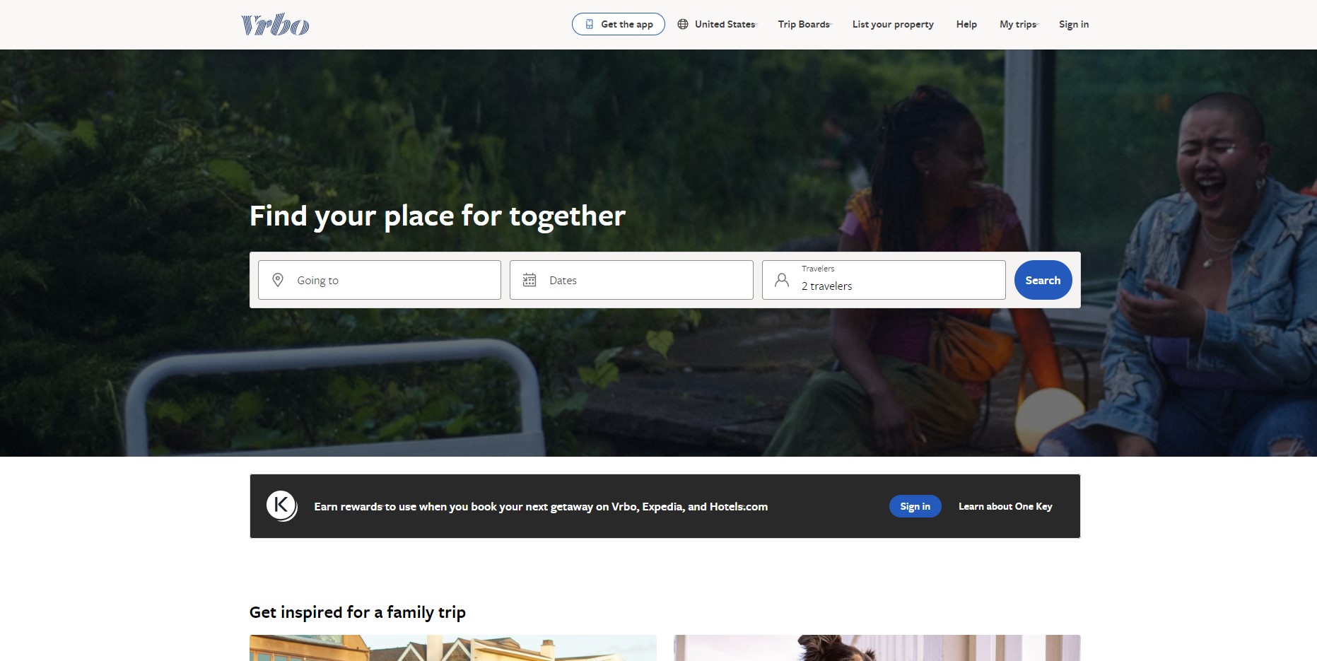Click the blue Search button
1317x661 pixels.
click(1043, 280)
